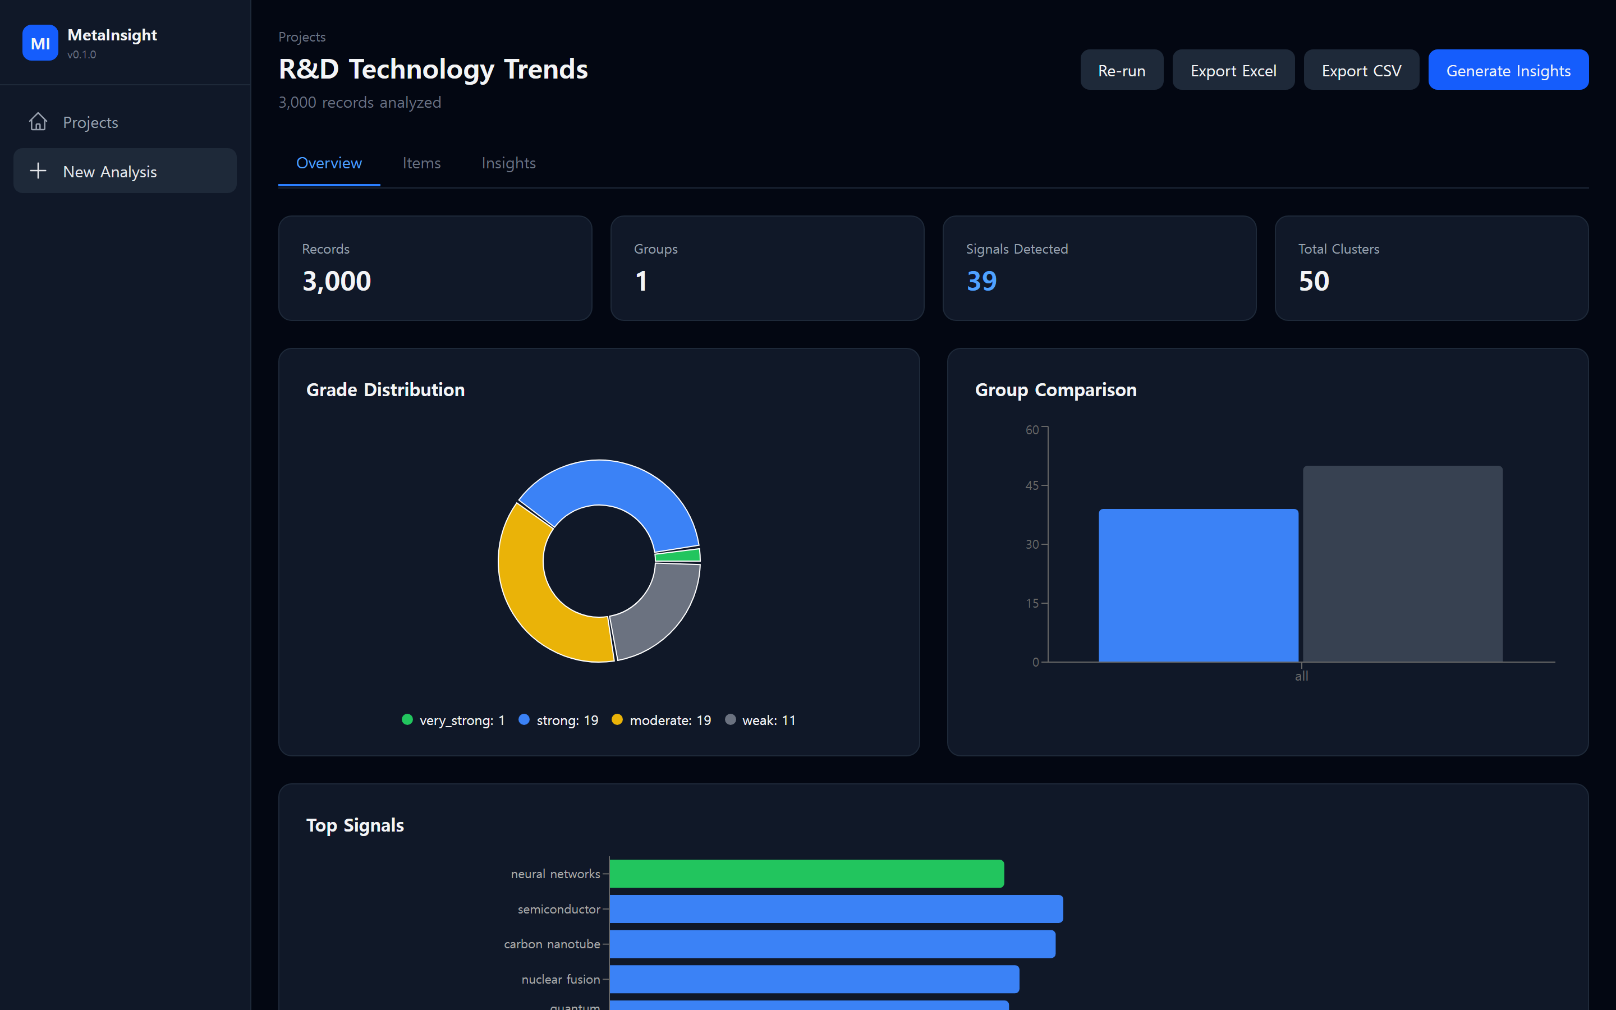
Task: Click the New Analysis plus icon
Action: click(38, 171)
